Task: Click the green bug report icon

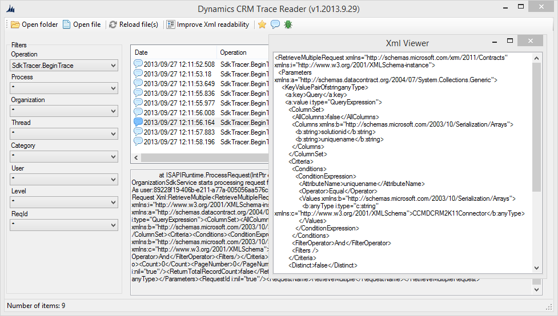Action: click(x=288, y=25)
